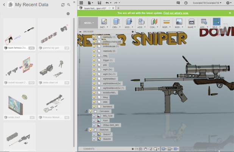The height and width of the screenshot is (152, 234).
Task: Click the Inspect measure tool icon
Action: [166, 22]
